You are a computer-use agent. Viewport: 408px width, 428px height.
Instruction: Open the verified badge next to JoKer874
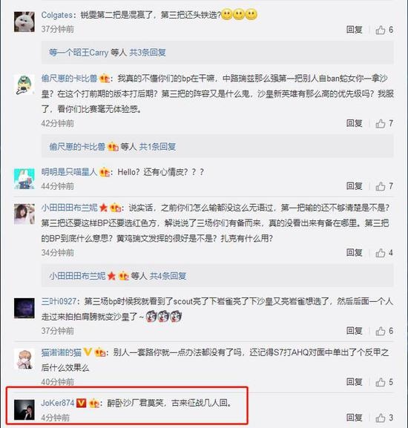(x=82, y=403)
